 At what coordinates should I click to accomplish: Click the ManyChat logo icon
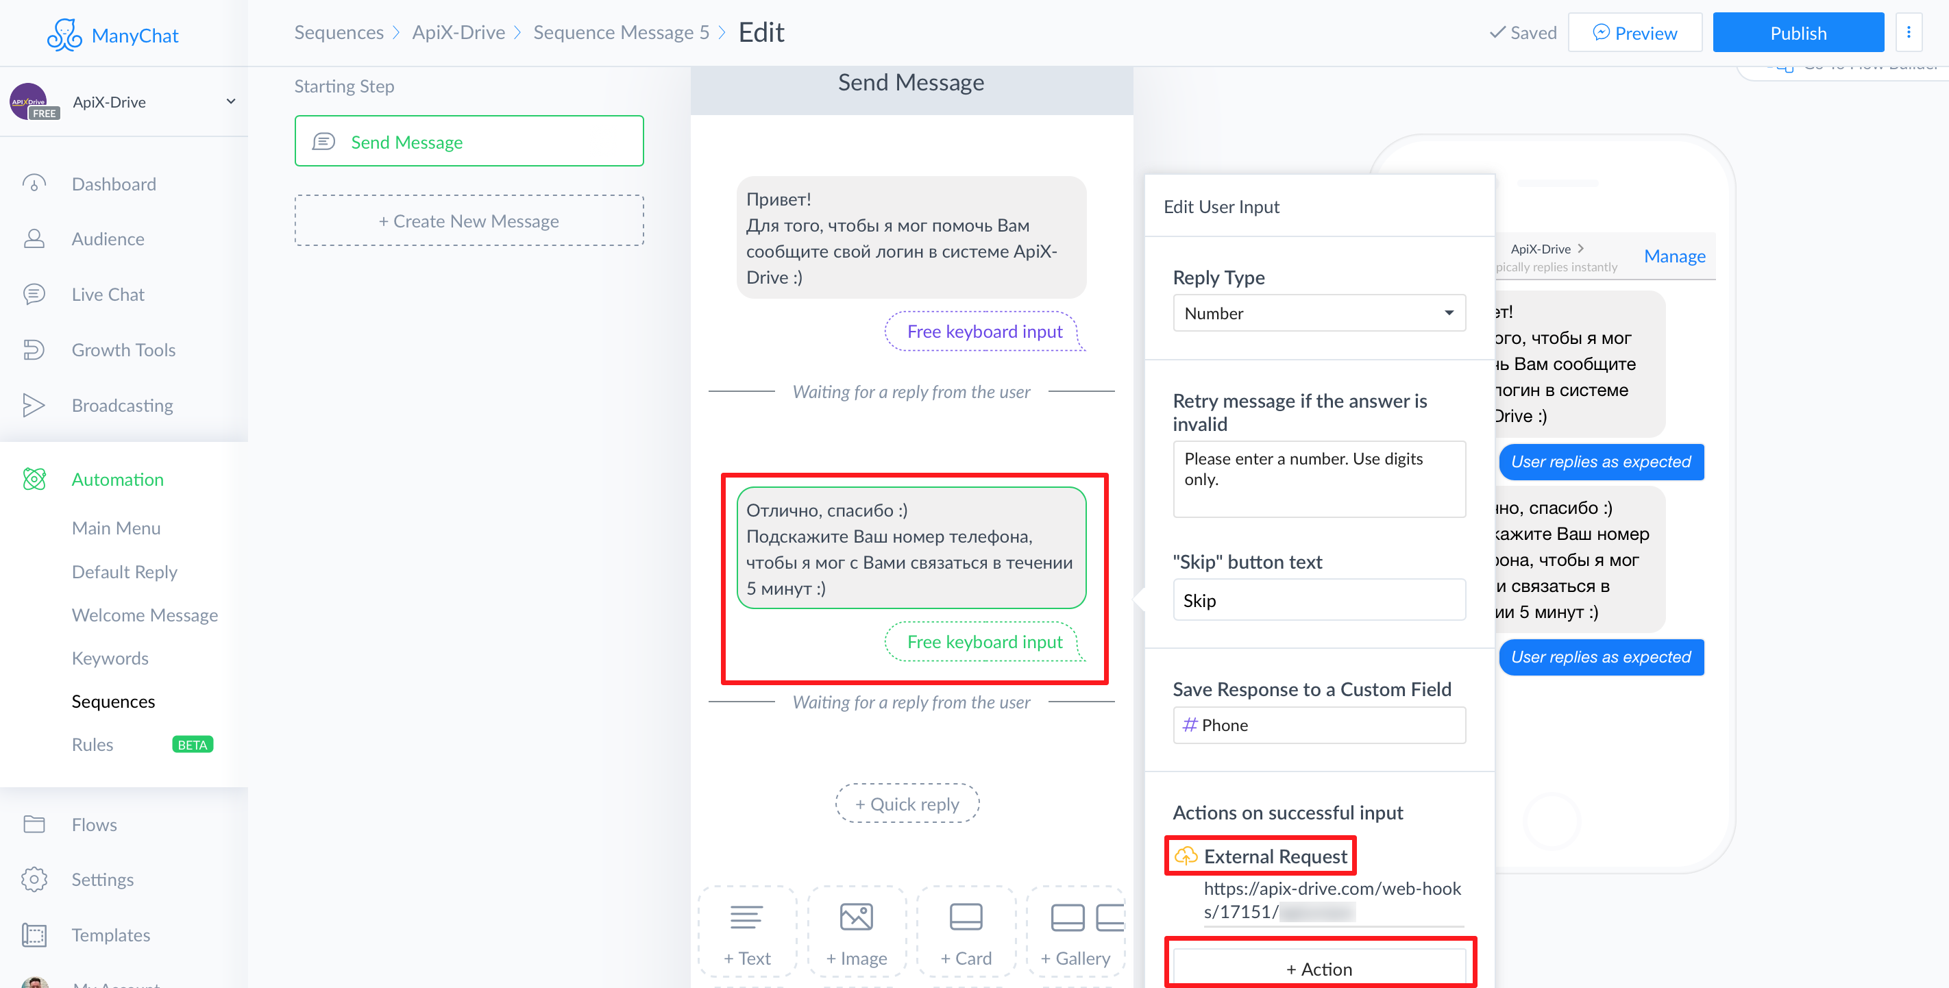64,35
